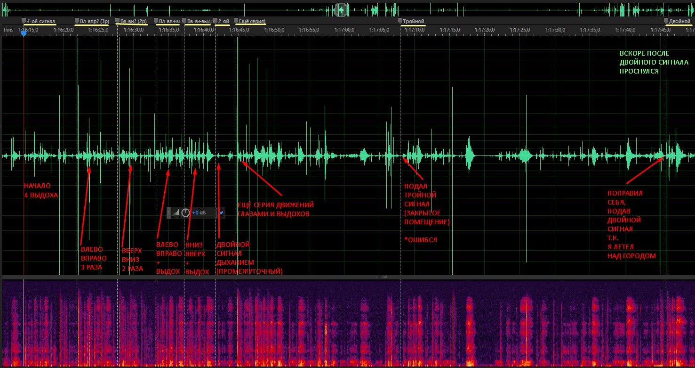Image resolution: width=695 pixels, height=368 pixels.
Task: Click 1:17:35,0 on the time ruler
Action: click(590, 30)
